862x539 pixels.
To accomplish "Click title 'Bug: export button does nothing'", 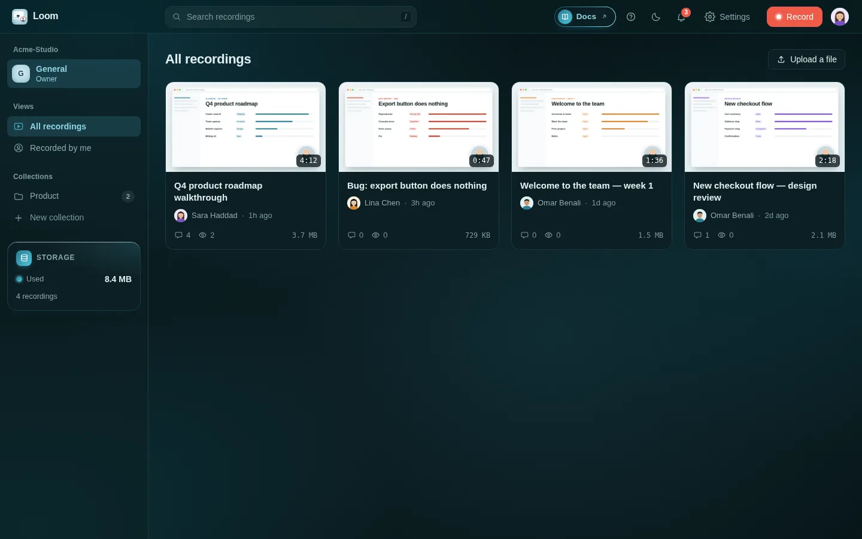I will [417, 186].
